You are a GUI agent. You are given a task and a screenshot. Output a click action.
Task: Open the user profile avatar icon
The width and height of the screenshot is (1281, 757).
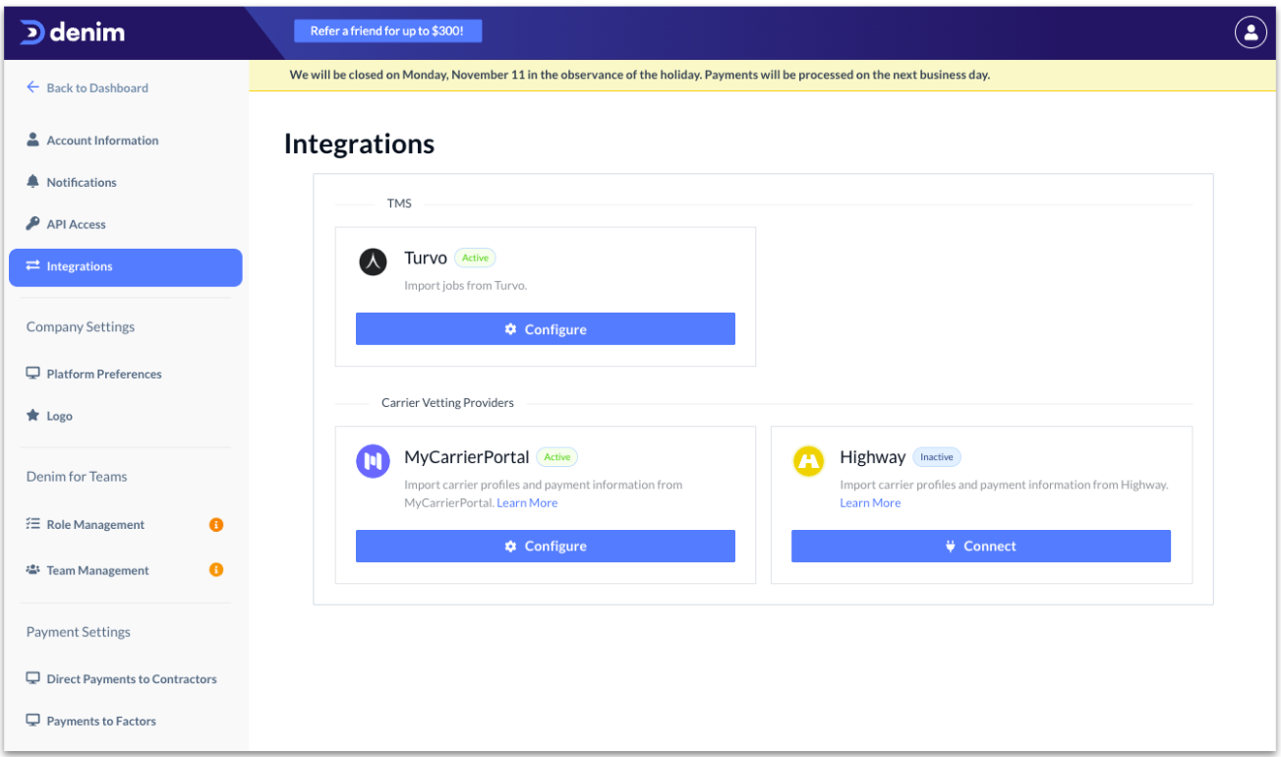point(1251,32)
